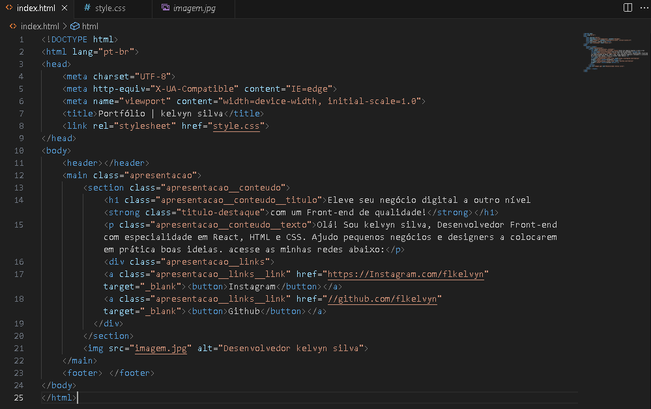Click the X-UA-Compatible attribute value
The width and height of the screenshot is (651, 409).
195,89
